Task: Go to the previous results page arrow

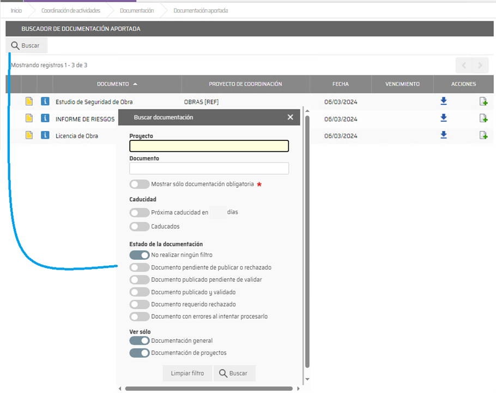Action: coord(464,65)
